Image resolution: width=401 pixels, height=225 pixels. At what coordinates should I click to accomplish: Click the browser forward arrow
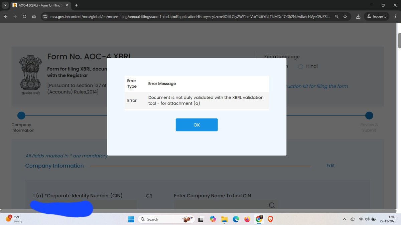click(15, 16)
